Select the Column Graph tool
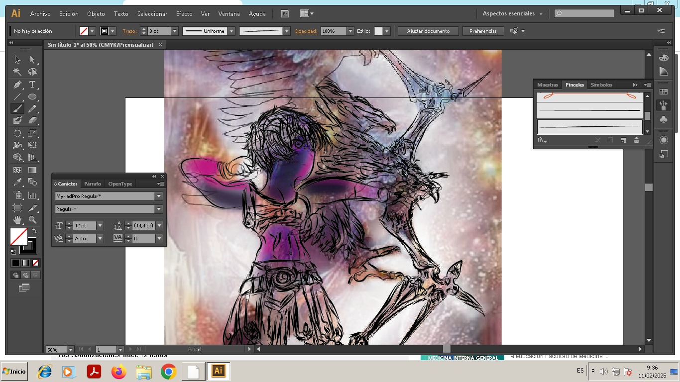The image size is (680, 382). coord(32,195)
